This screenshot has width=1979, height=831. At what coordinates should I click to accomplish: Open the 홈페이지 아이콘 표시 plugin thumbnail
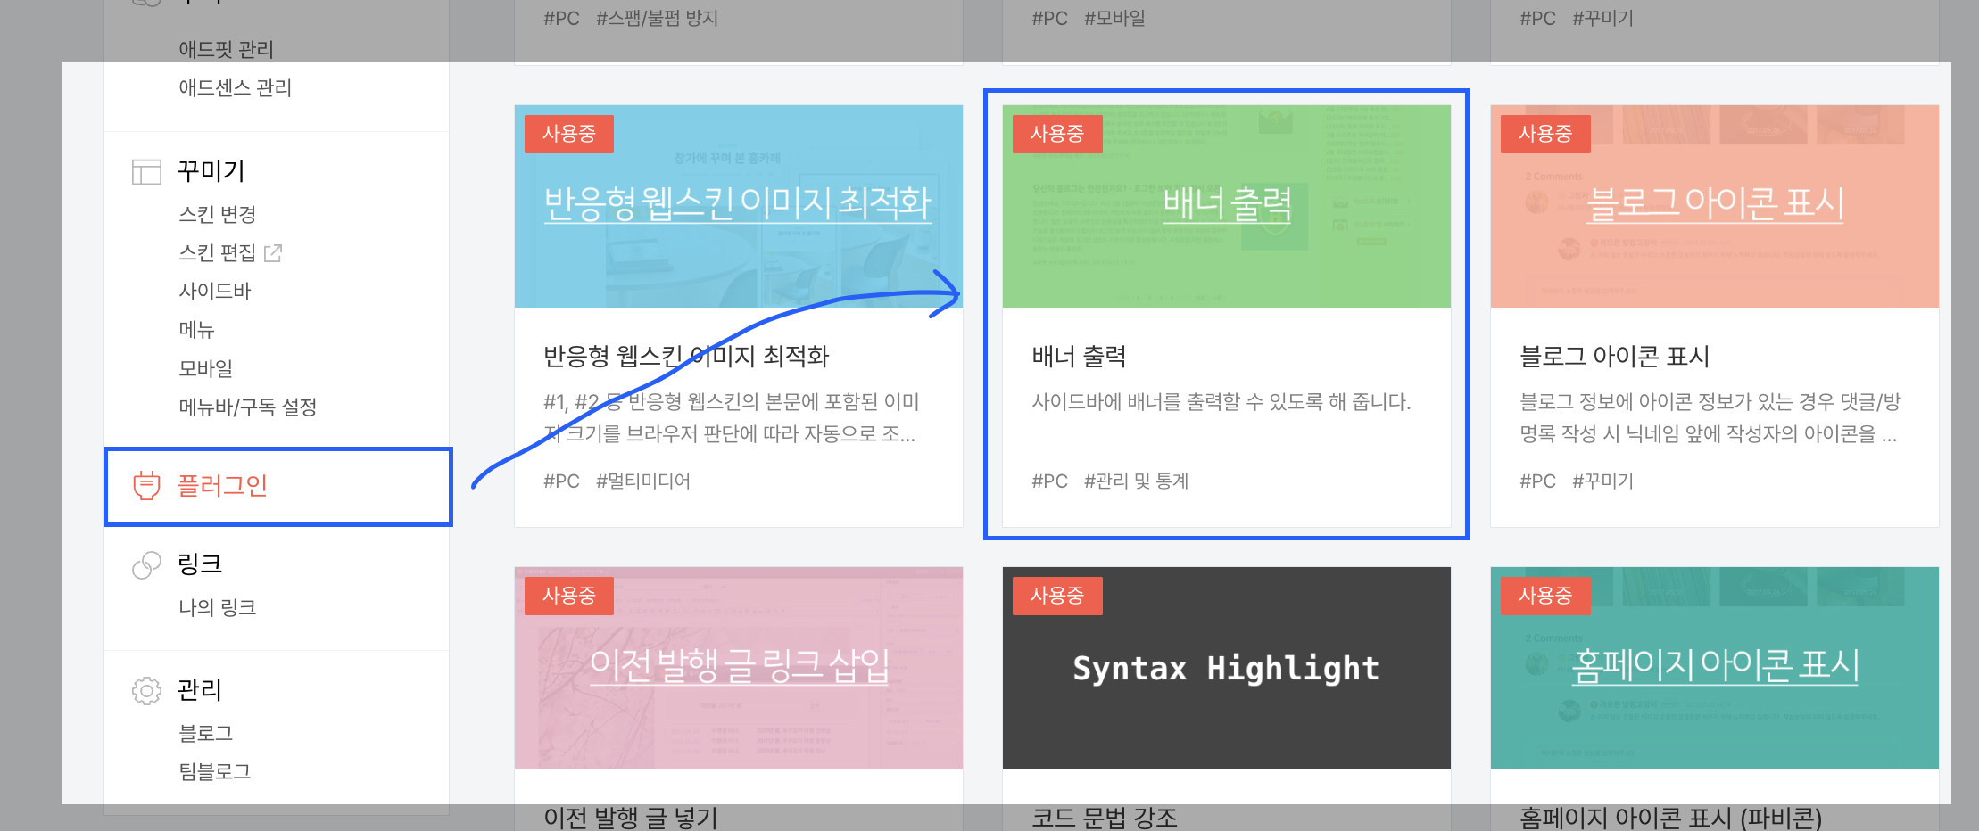pos(1715,668)
